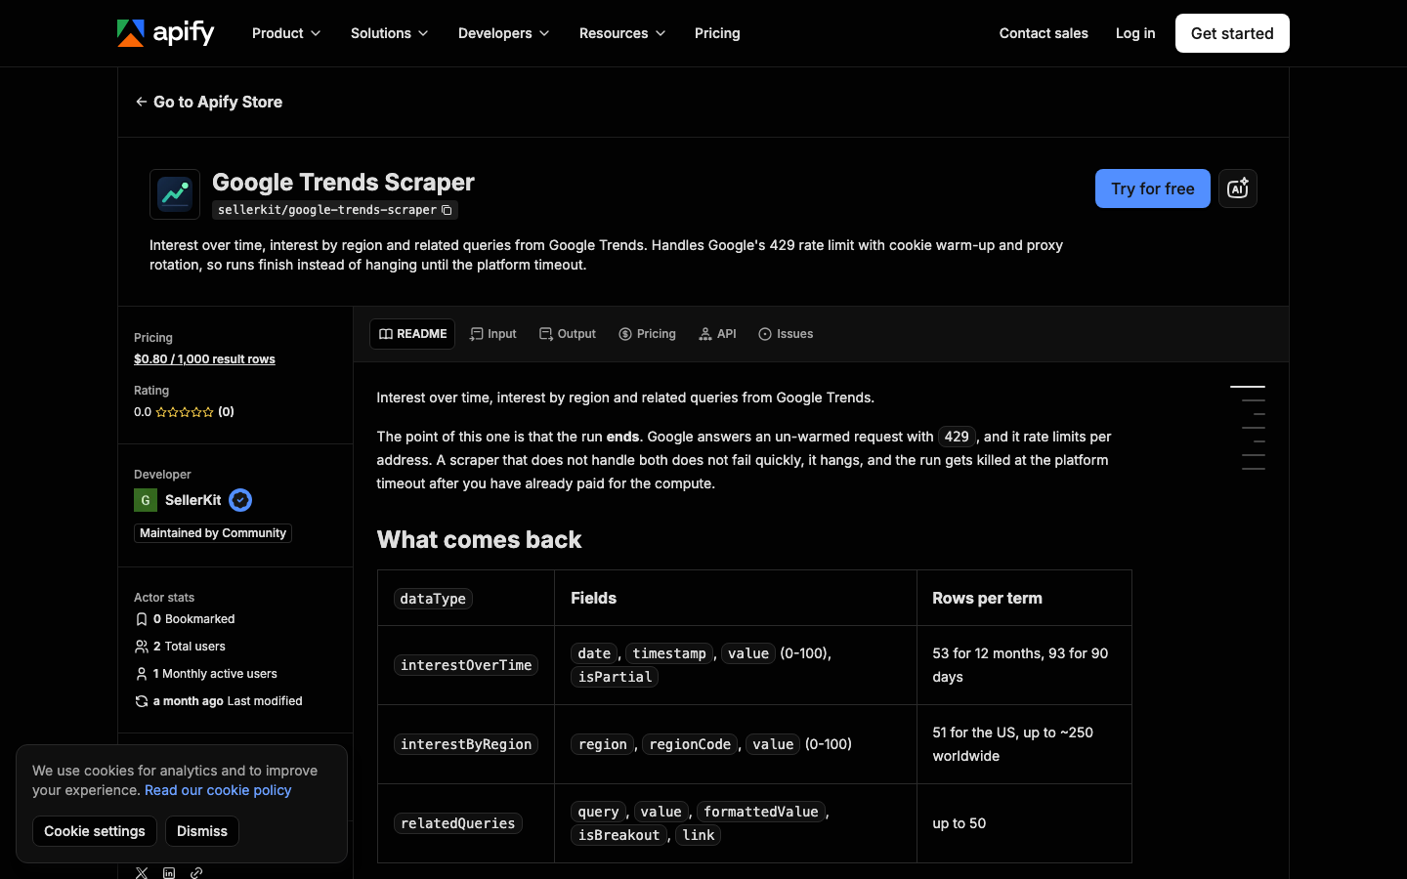This screenshot has width=1407, height=879.
Task: Share on X (Twitter) icon
Action: click(x=142, y=872)
